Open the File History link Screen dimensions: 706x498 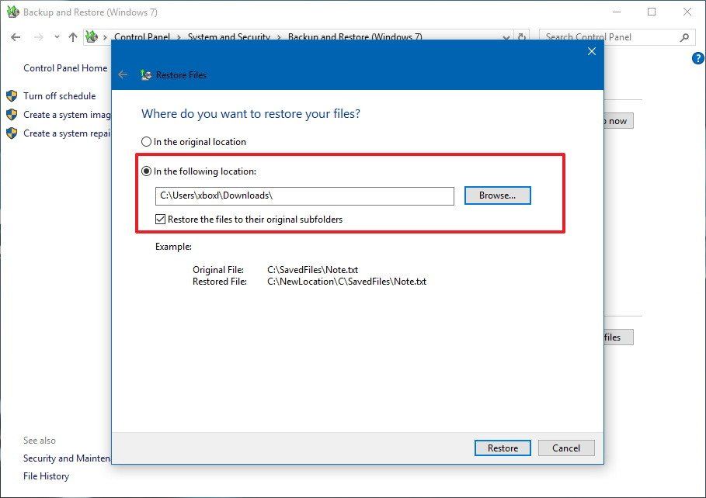(46, 476)
